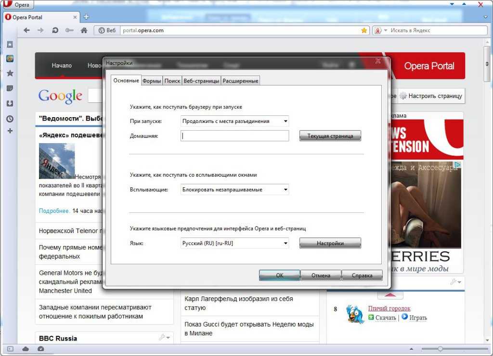The image size is (493, 356).
Task: Click Играть link for Птичий городок
Action: coord(418,318)
